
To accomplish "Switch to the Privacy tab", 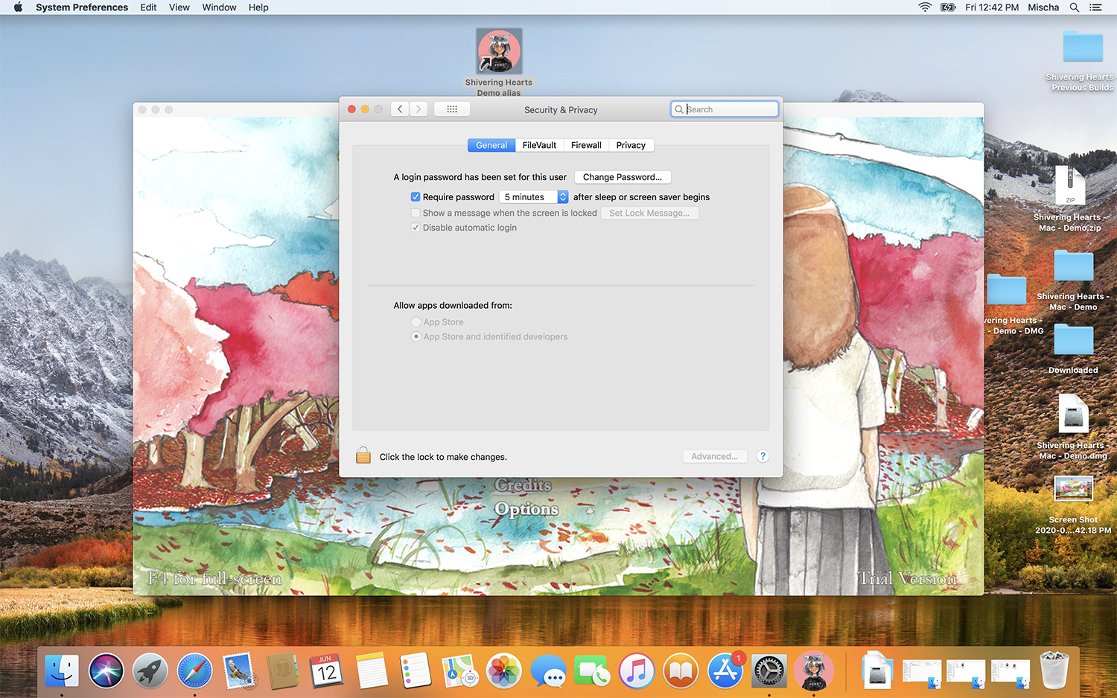I will pyautogui.click(x=631, y=145).
